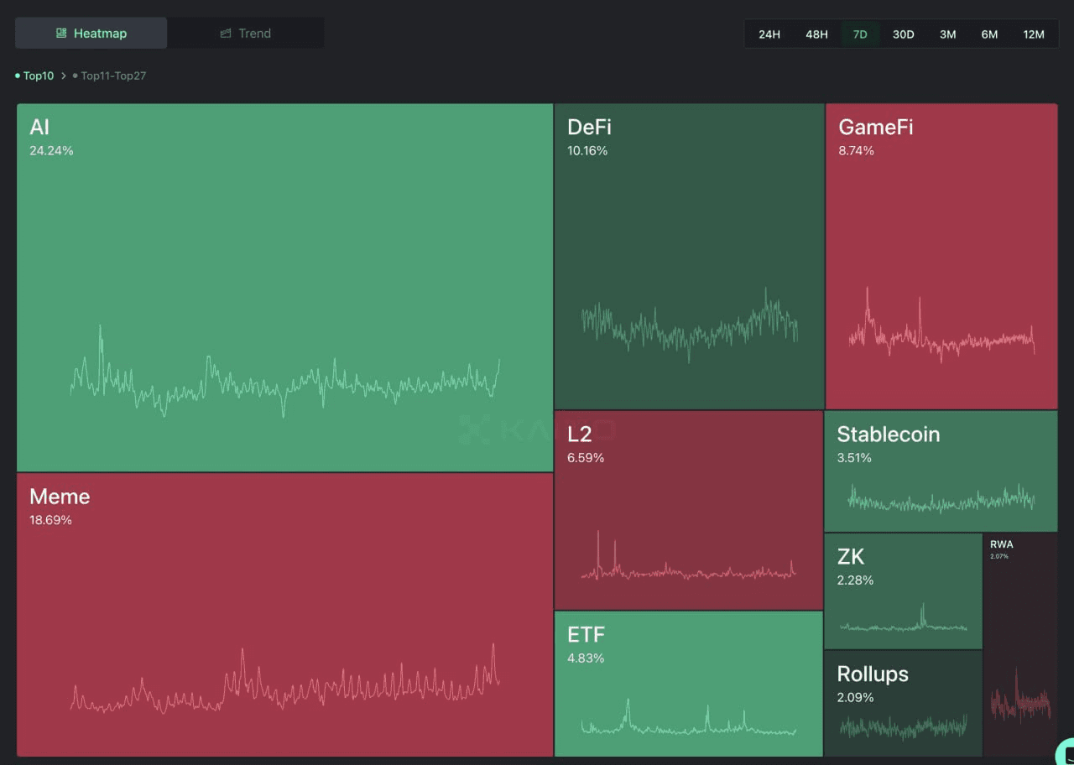The height and width of the screenshot is (765, 1074).
Task: Open the Meme heatmap tile
Action: point(284,615)
